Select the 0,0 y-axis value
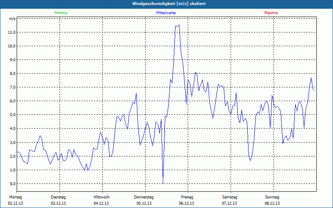 pos(13,184)
